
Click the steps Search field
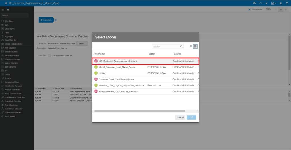15,15
